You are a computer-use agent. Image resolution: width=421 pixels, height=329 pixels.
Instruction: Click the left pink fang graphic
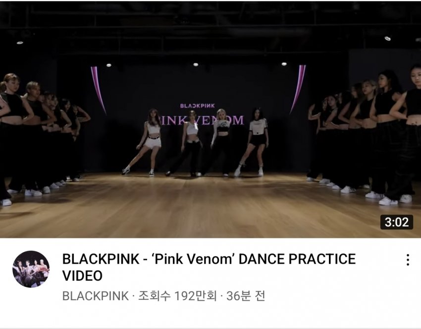98,90
